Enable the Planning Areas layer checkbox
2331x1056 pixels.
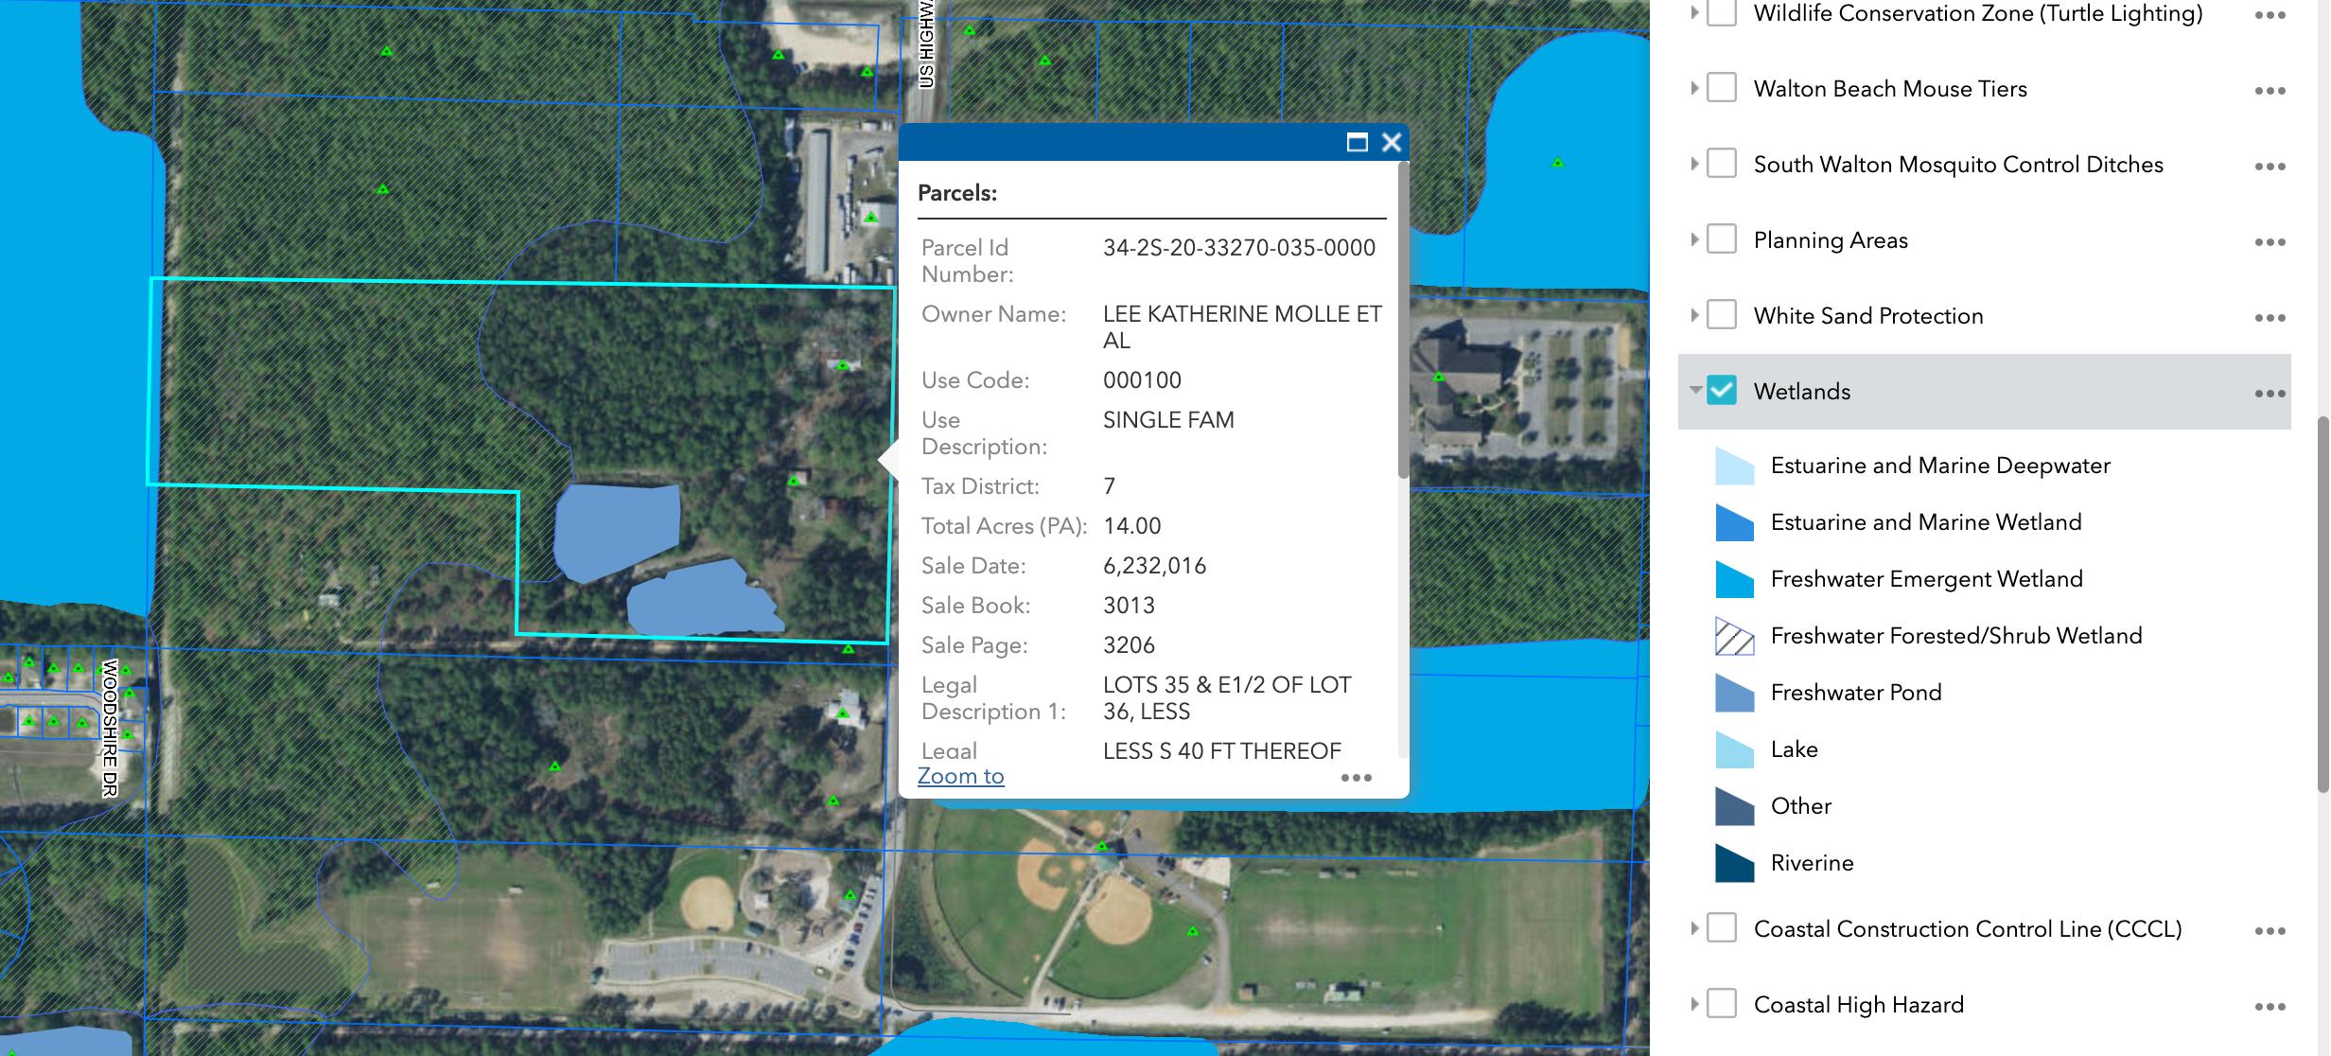point(1722,239)
